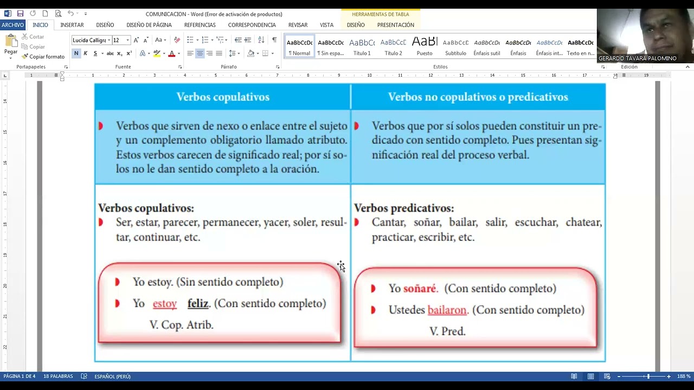The width and height of the screenshot is (694, 390).
Task: Open the font name combo box dropdown
Action: (x=109, y=40)
